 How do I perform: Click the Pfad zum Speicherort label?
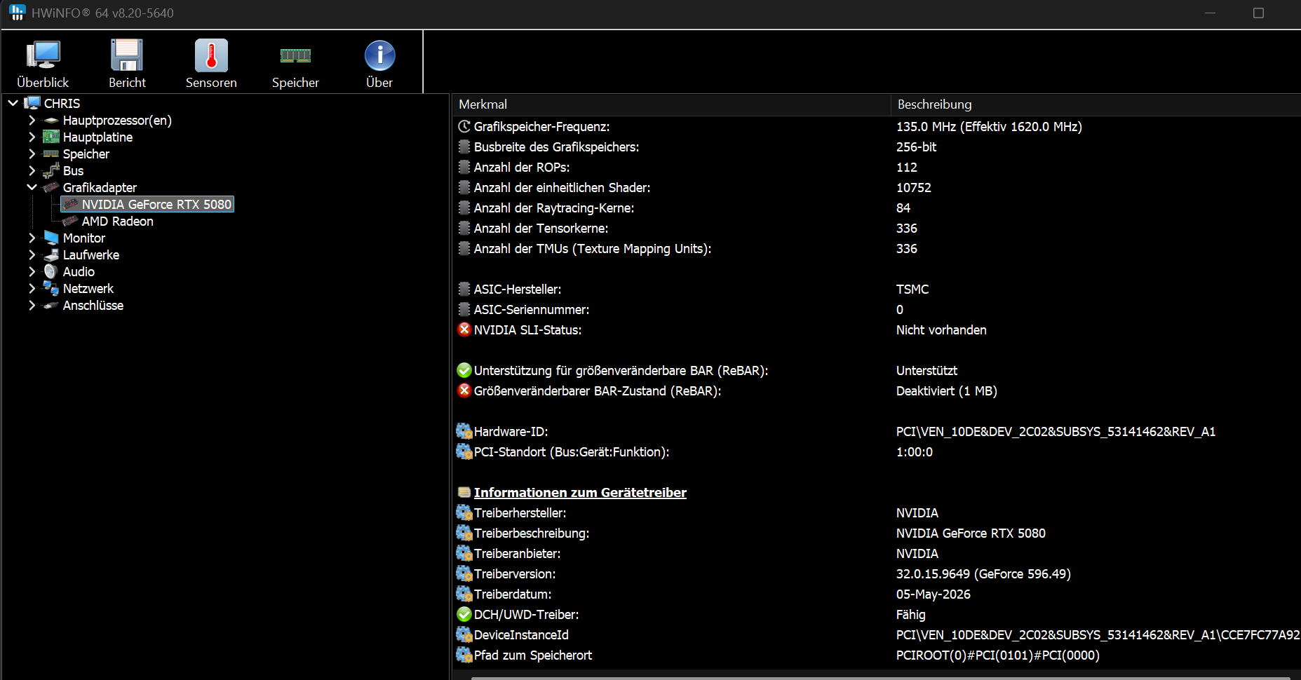click(533, 655)
